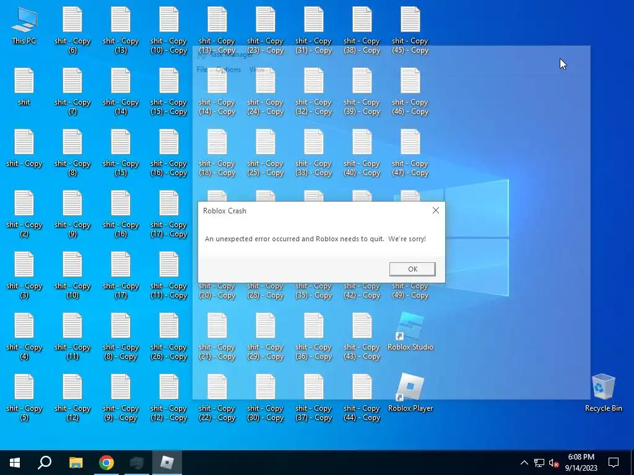Open the notification center
Screen dimensions: 634x475
point(614,463)
